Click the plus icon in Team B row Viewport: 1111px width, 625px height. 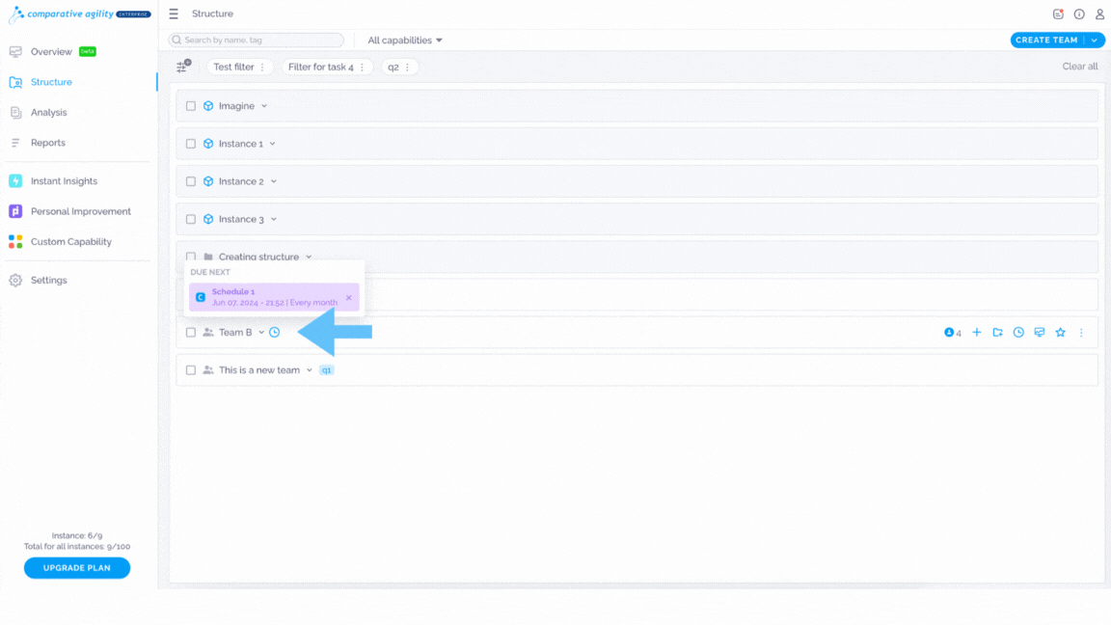[976, 333]
